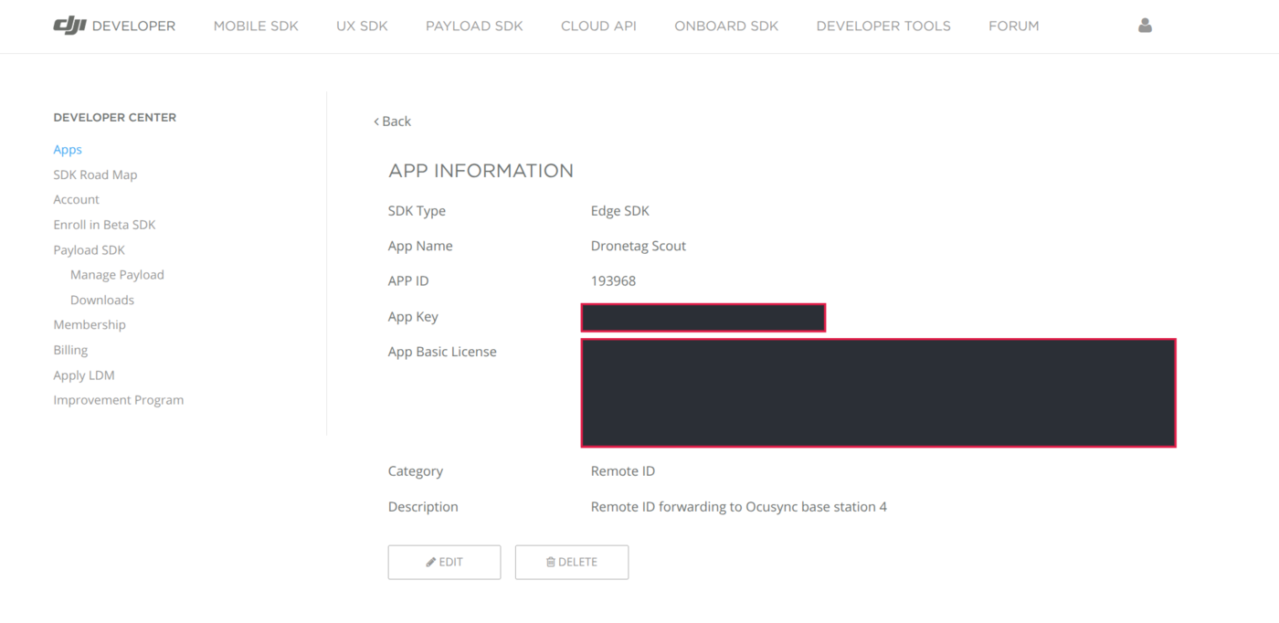Open Billing in the sidebar
The height and width of the screenshot is (623, 1279).
point(70,350)
